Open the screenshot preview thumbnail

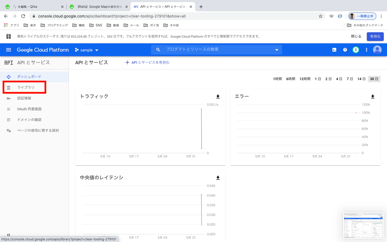(363, 226)
